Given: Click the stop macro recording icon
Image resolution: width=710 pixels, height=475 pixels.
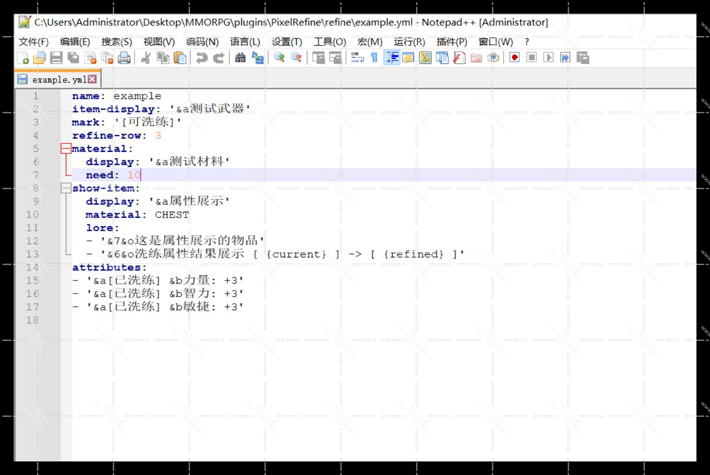Looking at the screenshot, I should 532,58.
